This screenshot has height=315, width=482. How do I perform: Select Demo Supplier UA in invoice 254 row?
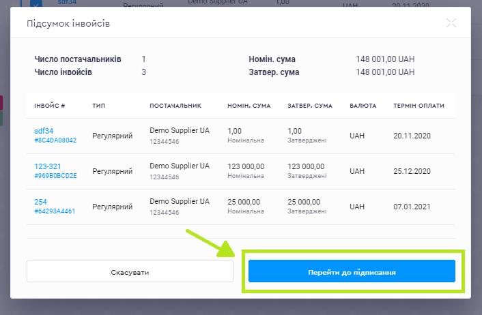(179, 201)
